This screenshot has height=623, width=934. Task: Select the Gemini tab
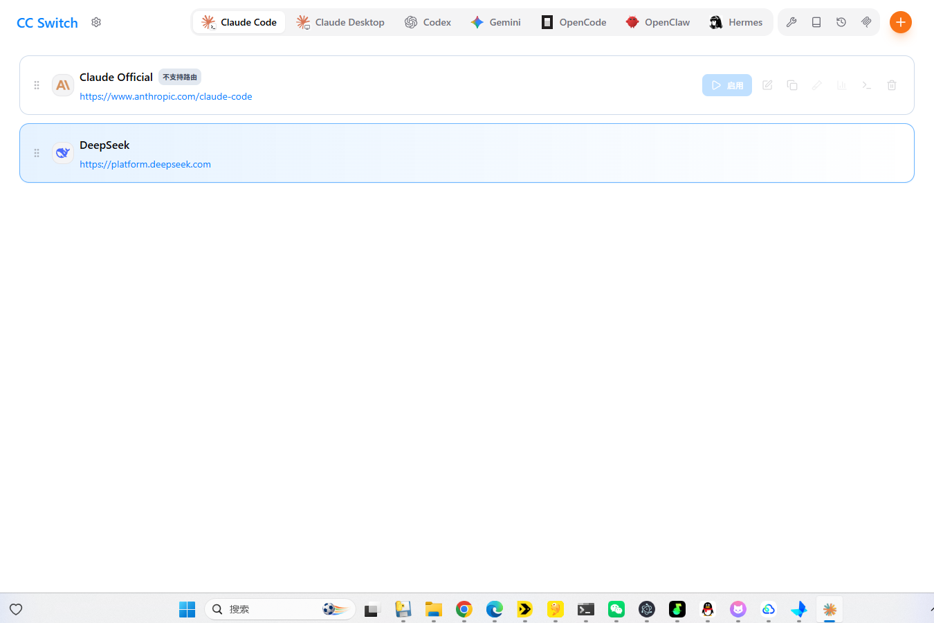click(x=496, y=22)
